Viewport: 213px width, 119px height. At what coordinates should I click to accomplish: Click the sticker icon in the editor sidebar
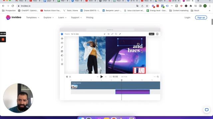62,56
